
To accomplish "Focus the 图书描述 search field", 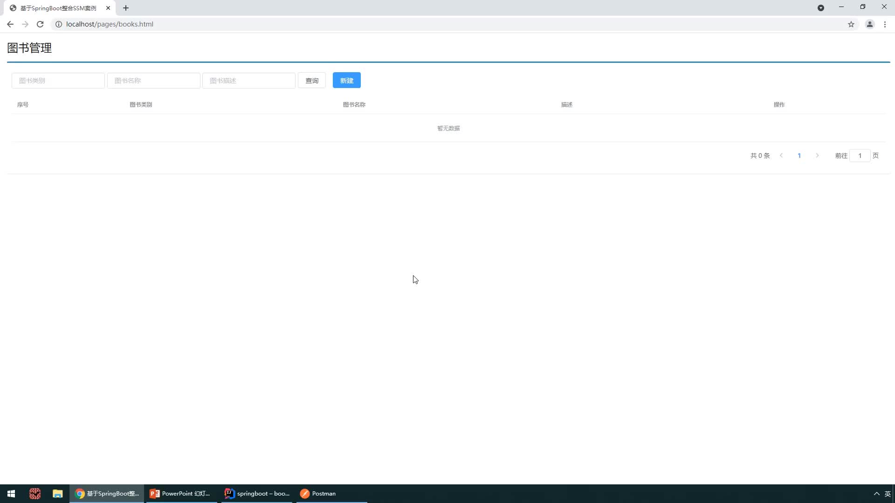I will coord(249,81).
